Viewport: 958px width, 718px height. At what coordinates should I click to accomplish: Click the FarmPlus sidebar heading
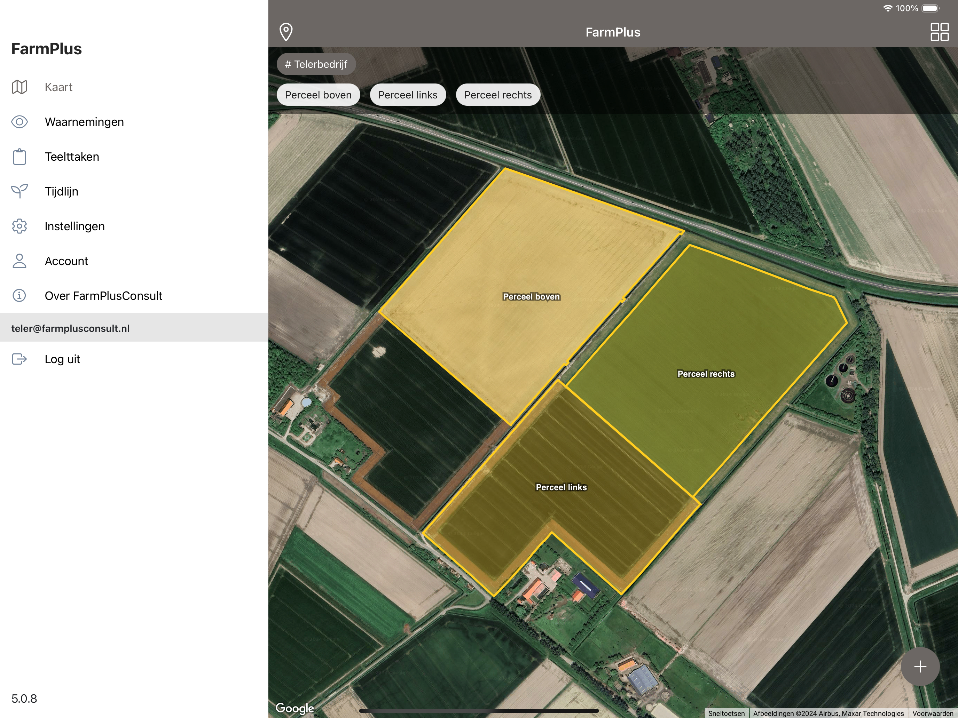[x=46, y=49]
